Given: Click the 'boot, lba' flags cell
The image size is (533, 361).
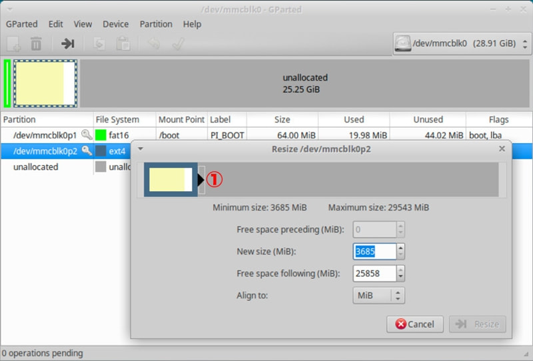Looking at the screenshot, I should [x=486, y=135].
